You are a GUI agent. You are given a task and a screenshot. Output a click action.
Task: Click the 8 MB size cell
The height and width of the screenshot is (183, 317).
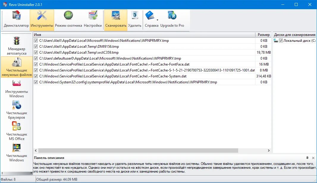click(x=264, y=70)
